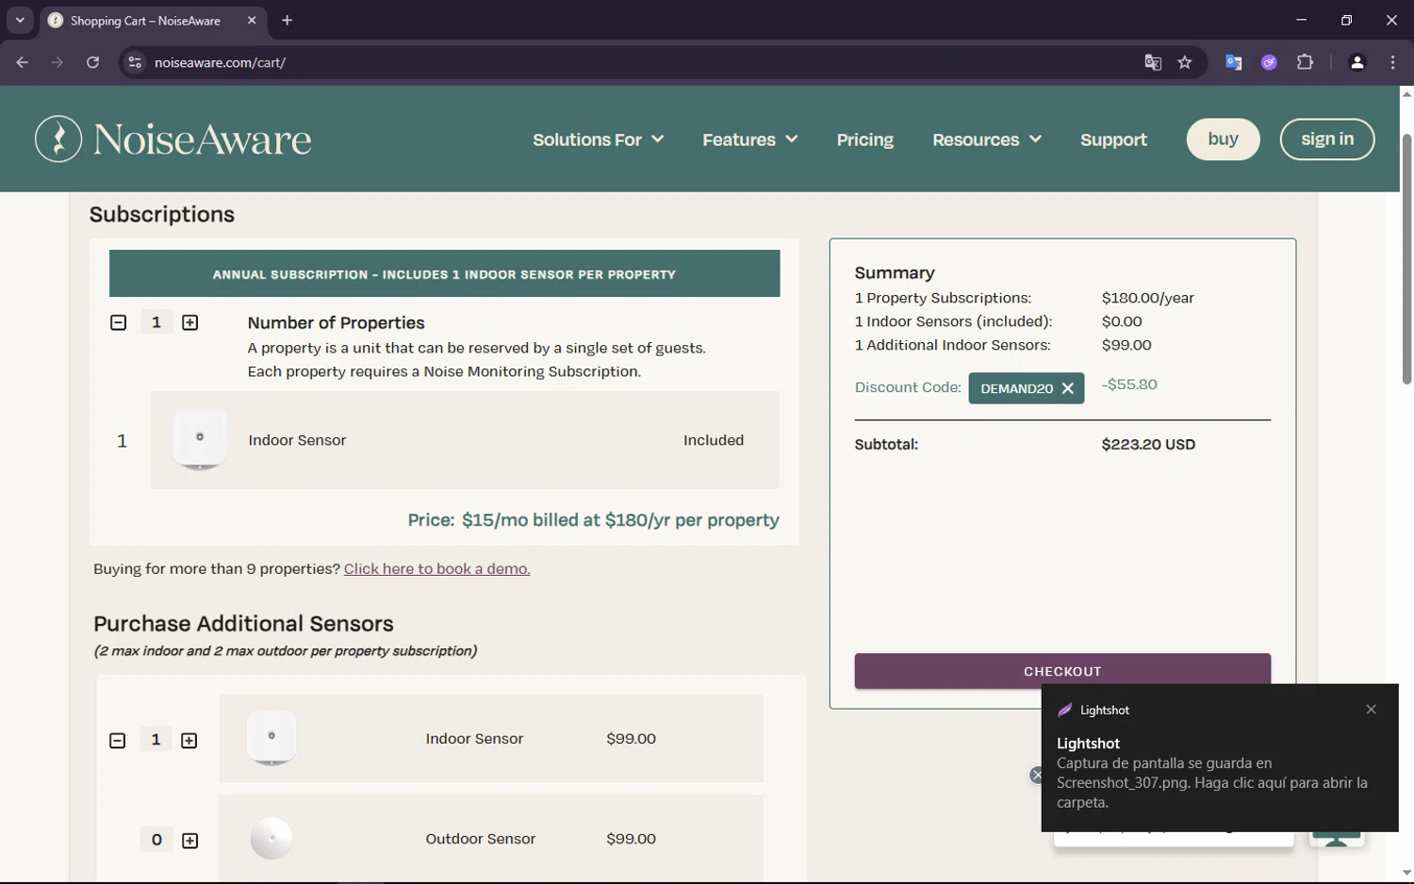The height and width of the screenshot is (884, 1414).
Task: Click the NoiseAware logo
Action: point(173,139)
